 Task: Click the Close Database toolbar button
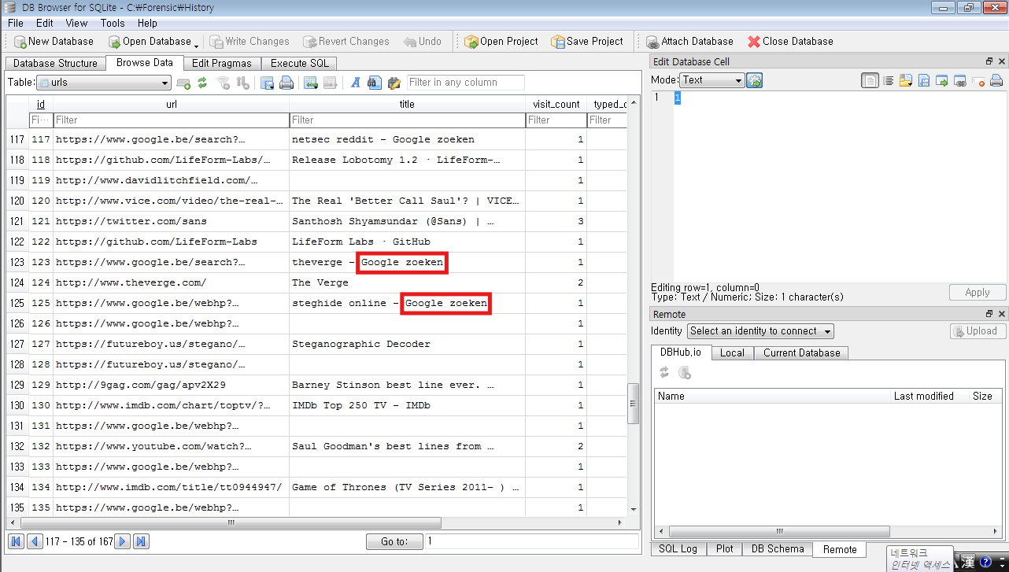click(x=790, y=41)
